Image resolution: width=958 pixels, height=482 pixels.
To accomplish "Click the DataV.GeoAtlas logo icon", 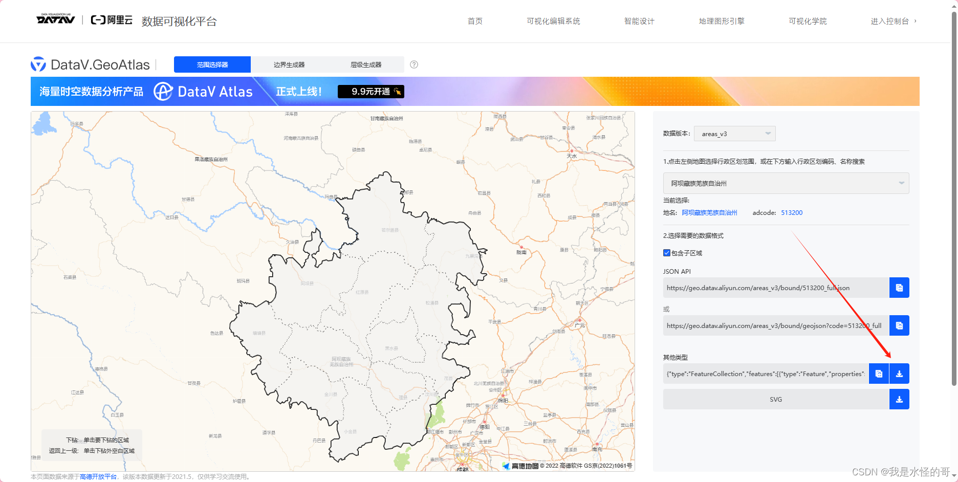I will coord(38,64).
